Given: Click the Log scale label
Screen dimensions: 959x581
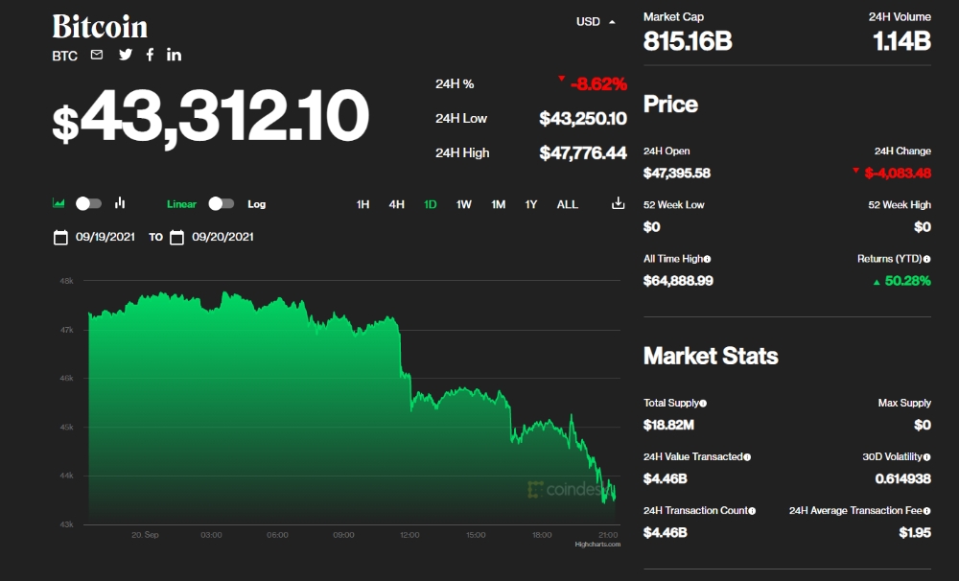Looking at the screenshot, I should (256, 204).
